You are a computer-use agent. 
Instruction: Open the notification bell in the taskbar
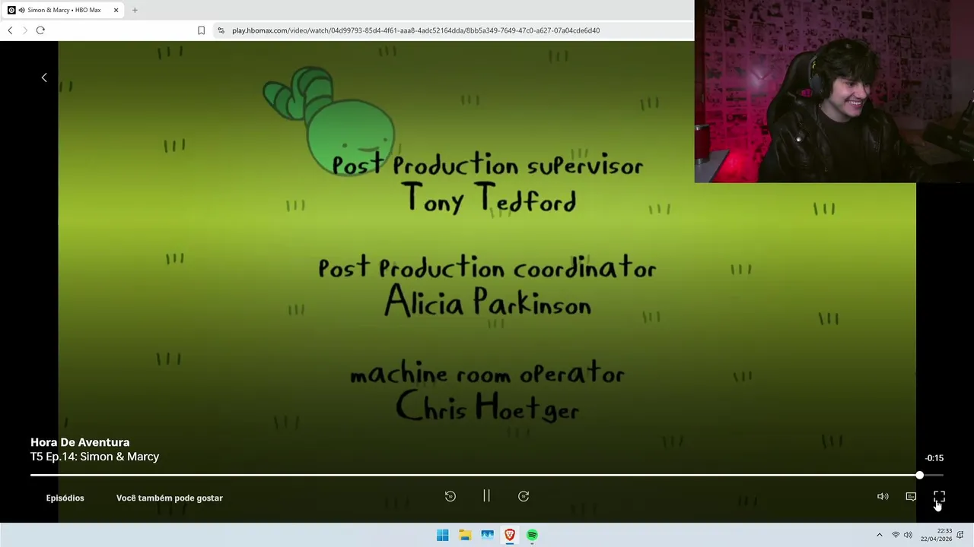(960, 536)
